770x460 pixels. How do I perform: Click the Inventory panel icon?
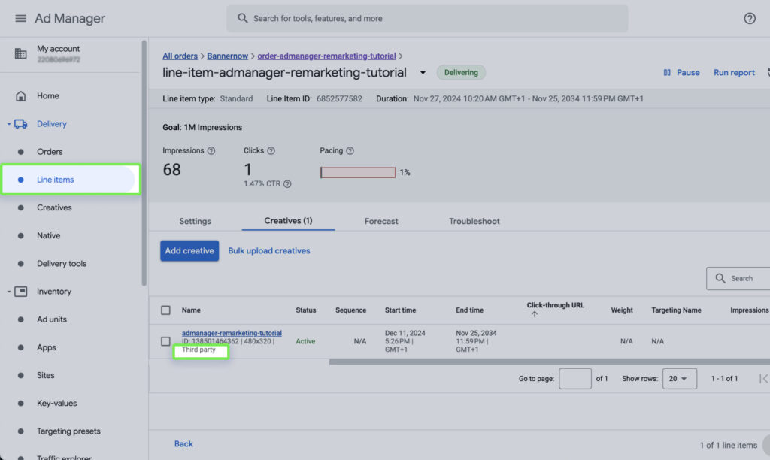20,291
